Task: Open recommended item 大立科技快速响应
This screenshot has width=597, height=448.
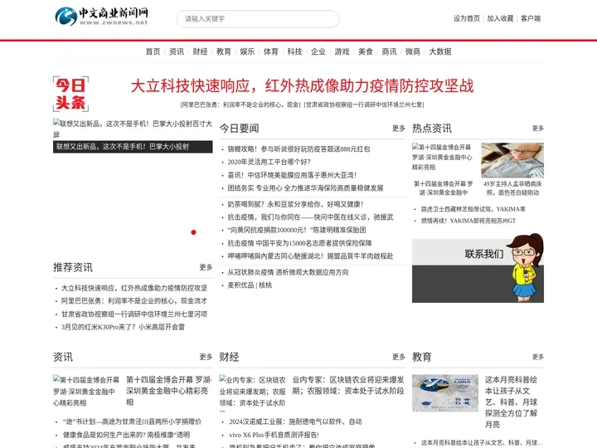Action: click(x=134, y=288)
